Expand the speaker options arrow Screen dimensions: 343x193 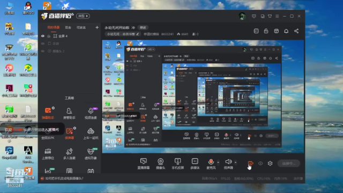pyautogui.click(x=236, y=162)
